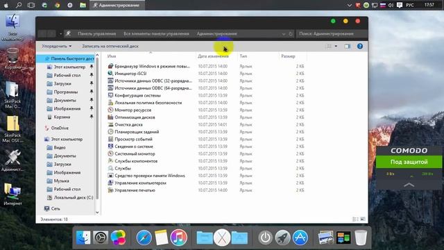
Task: Select OneDrive in navigation pane
Action: point(60,128)
